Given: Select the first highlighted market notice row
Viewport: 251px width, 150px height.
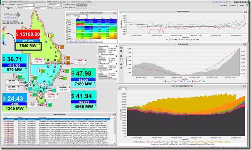Looking at the screenshot, I should [57, 120].
